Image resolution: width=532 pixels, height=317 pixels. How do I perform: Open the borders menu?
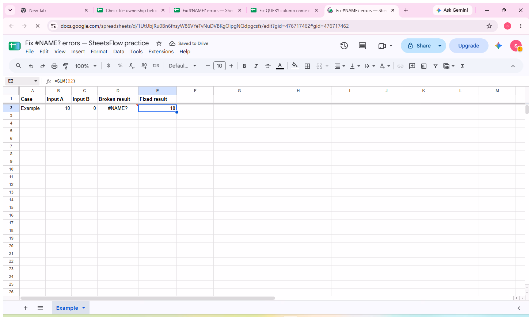[x=307, y=66]
